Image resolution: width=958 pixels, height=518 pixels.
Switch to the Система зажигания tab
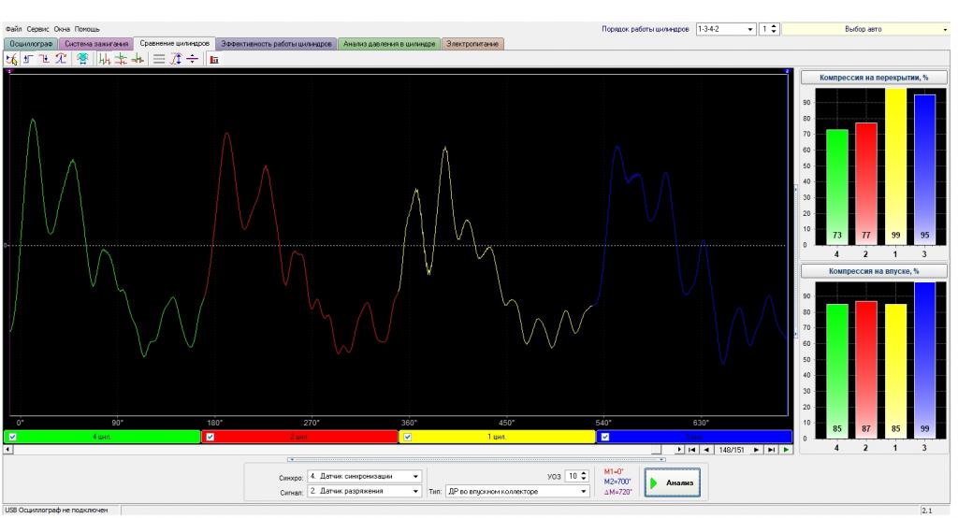(x=96, y=44)
